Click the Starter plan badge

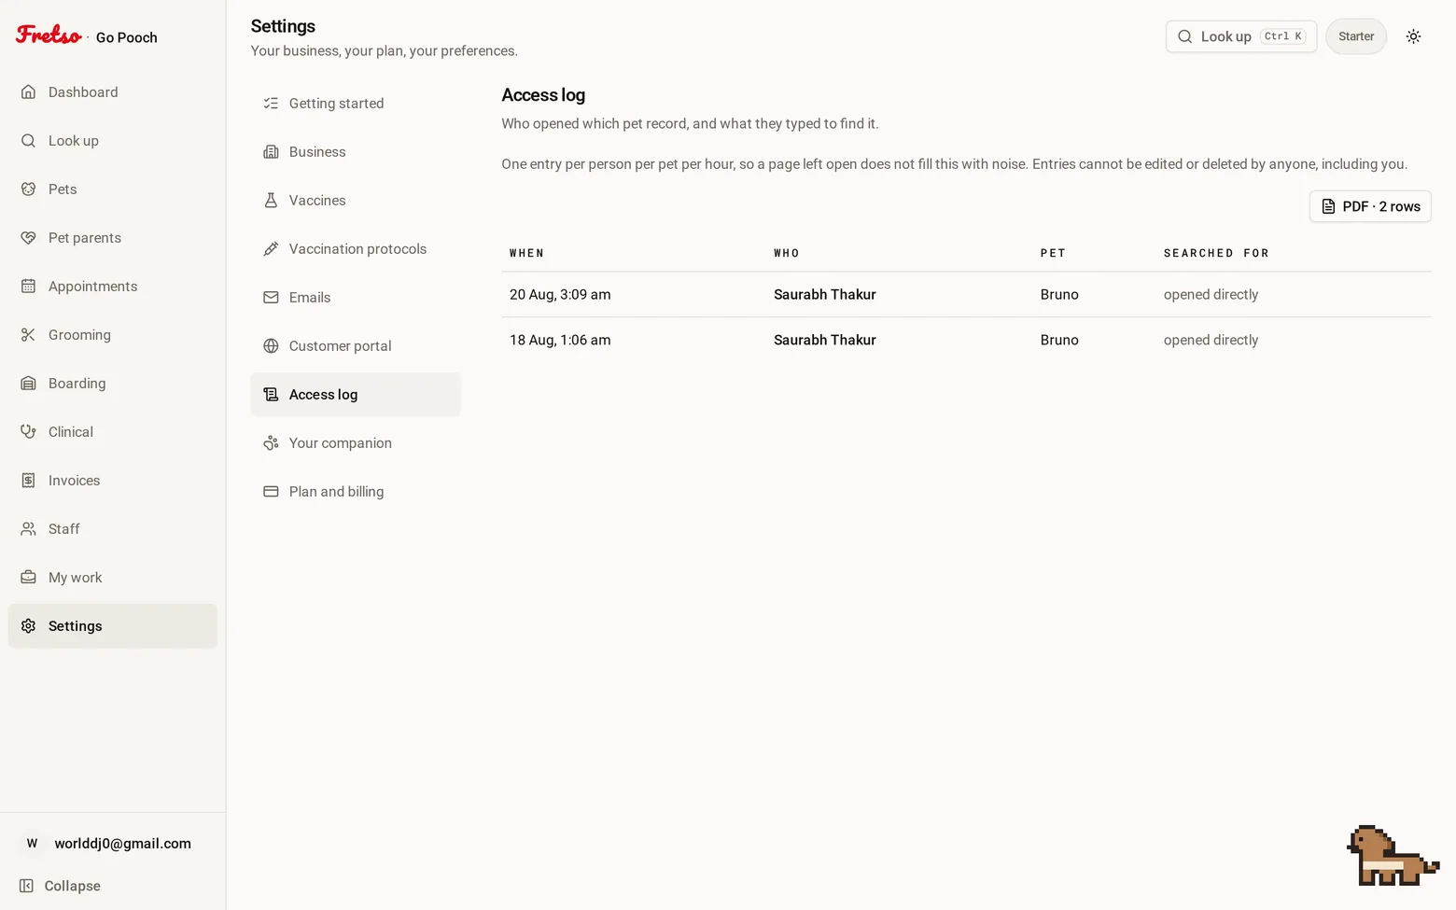(1356, 36)
